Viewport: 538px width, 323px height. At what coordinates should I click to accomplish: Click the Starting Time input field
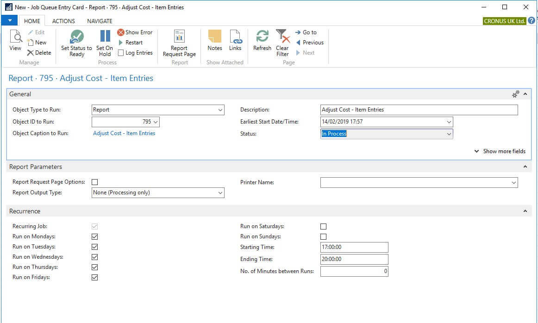(354, 247)
